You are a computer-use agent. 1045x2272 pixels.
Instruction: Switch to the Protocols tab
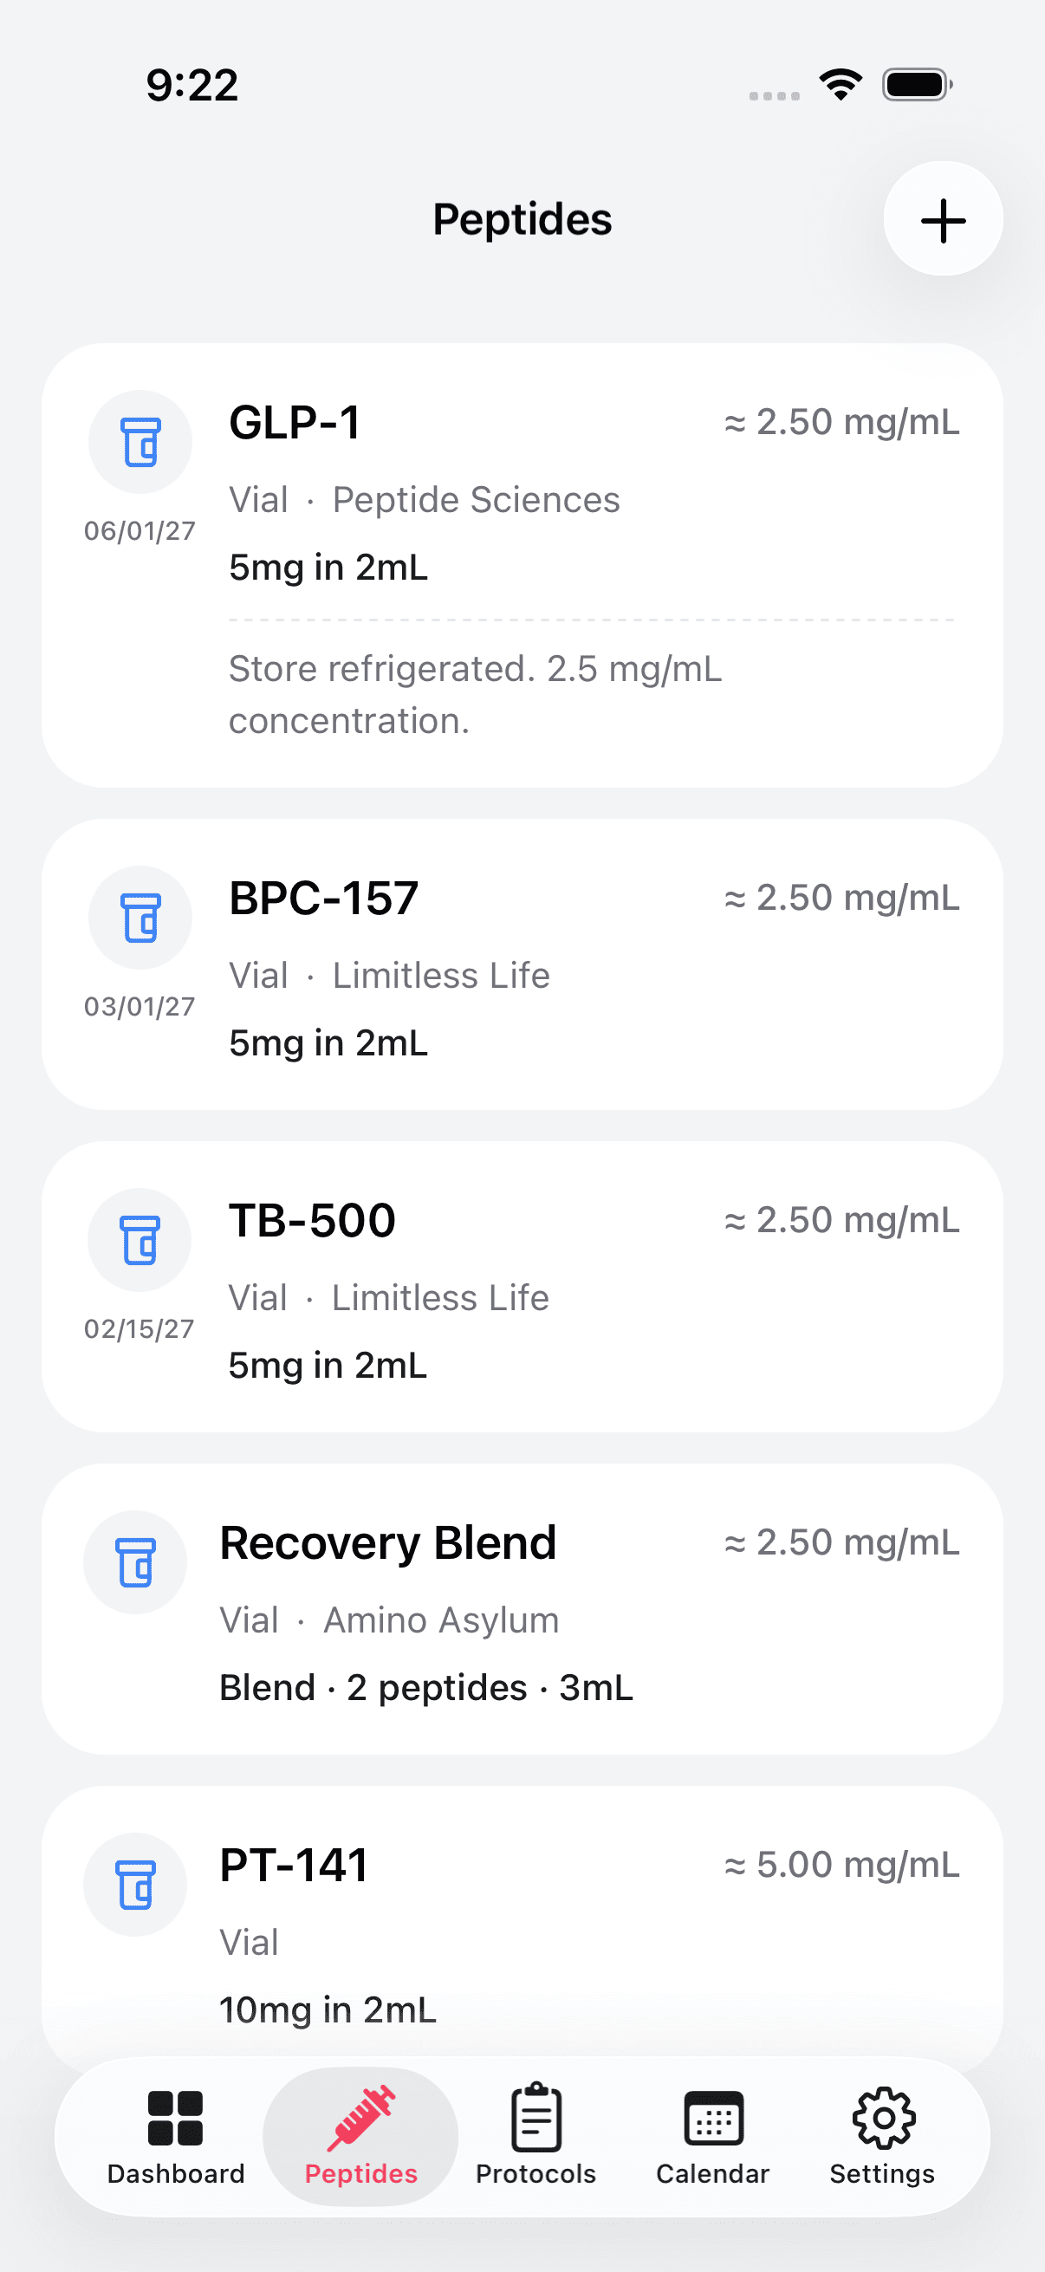(x=535, y=2136)
